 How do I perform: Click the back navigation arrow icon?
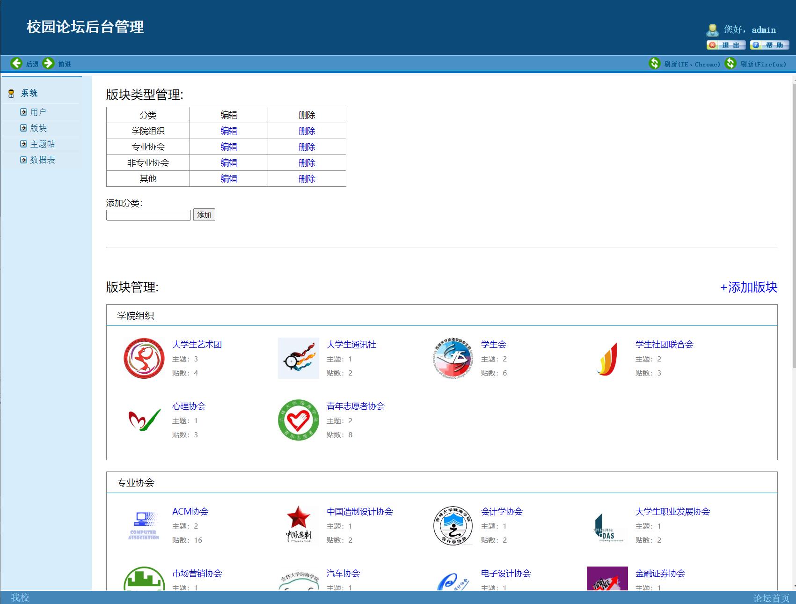pos(17,63)
